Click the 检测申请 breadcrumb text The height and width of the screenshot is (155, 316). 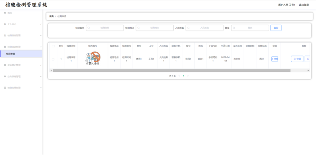pos(62,16)
